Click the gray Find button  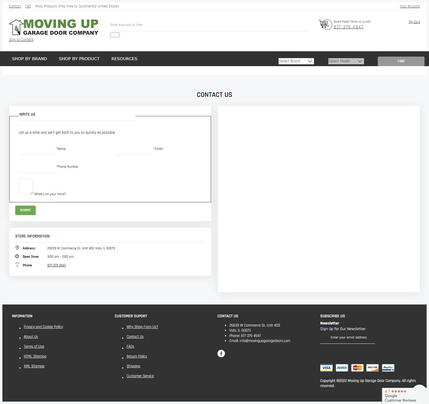[x=401, y=61]
